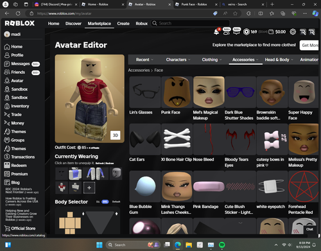Screen dimensions: 321x251
Task: Select the R15 body type option
Action: pyautogui.click(x=105, y=202)
